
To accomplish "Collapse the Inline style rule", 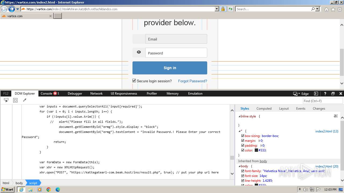I will 239,116.
